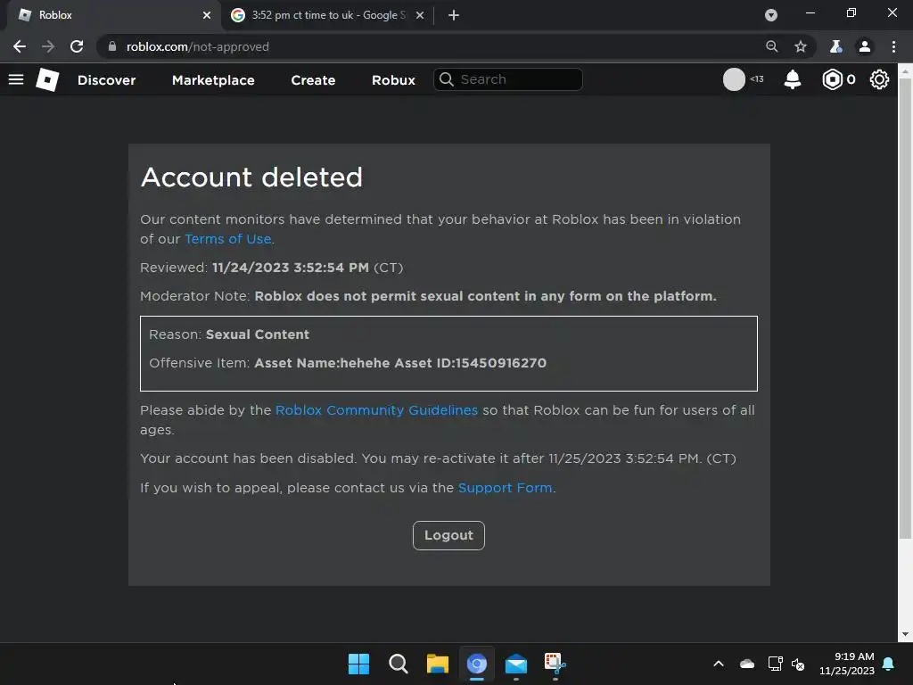Open the Windows Start menu
The width and height of the screenshot is (913, 685).
click(358, 664)
